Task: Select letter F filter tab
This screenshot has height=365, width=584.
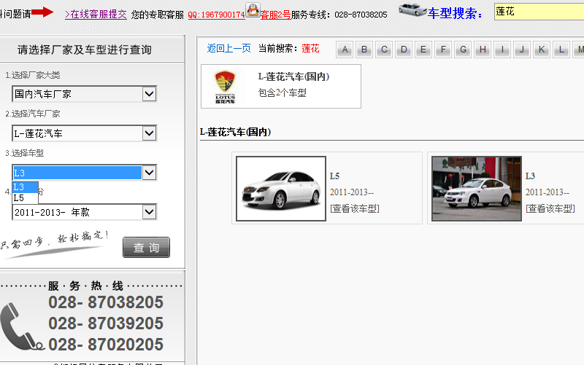Action: pyautogui.click(x=443, y=50)
